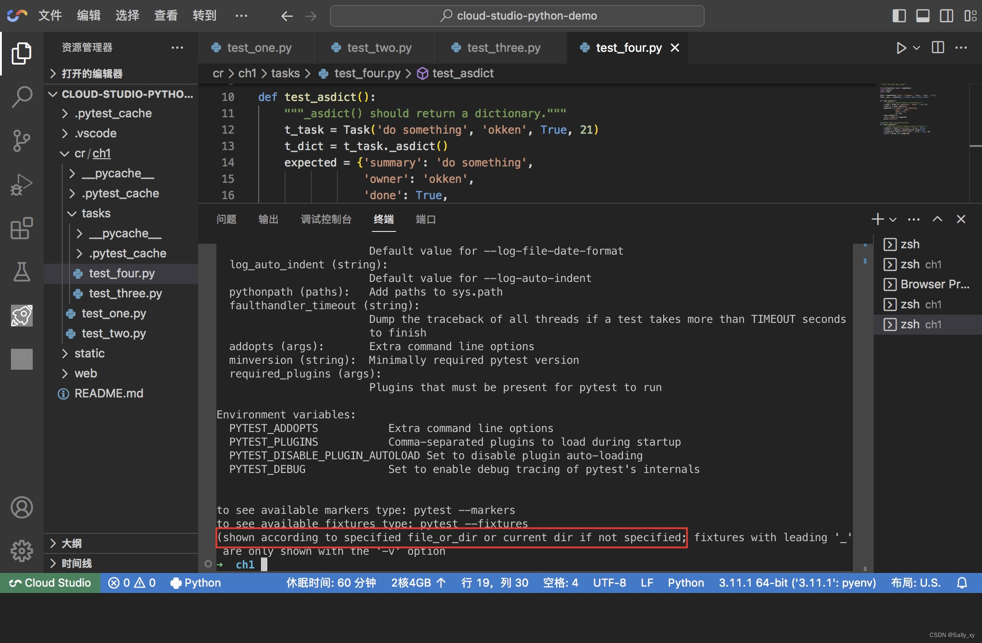Select Browser Pr... terminal in list
The width and height of the screenshot is (982, 643).
(x=927, y=284)
